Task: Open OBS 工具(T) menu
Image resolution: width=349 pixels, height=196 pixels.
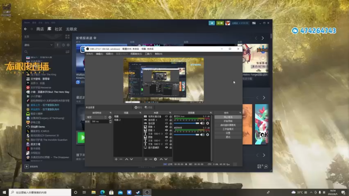Action: coord(148,54)
